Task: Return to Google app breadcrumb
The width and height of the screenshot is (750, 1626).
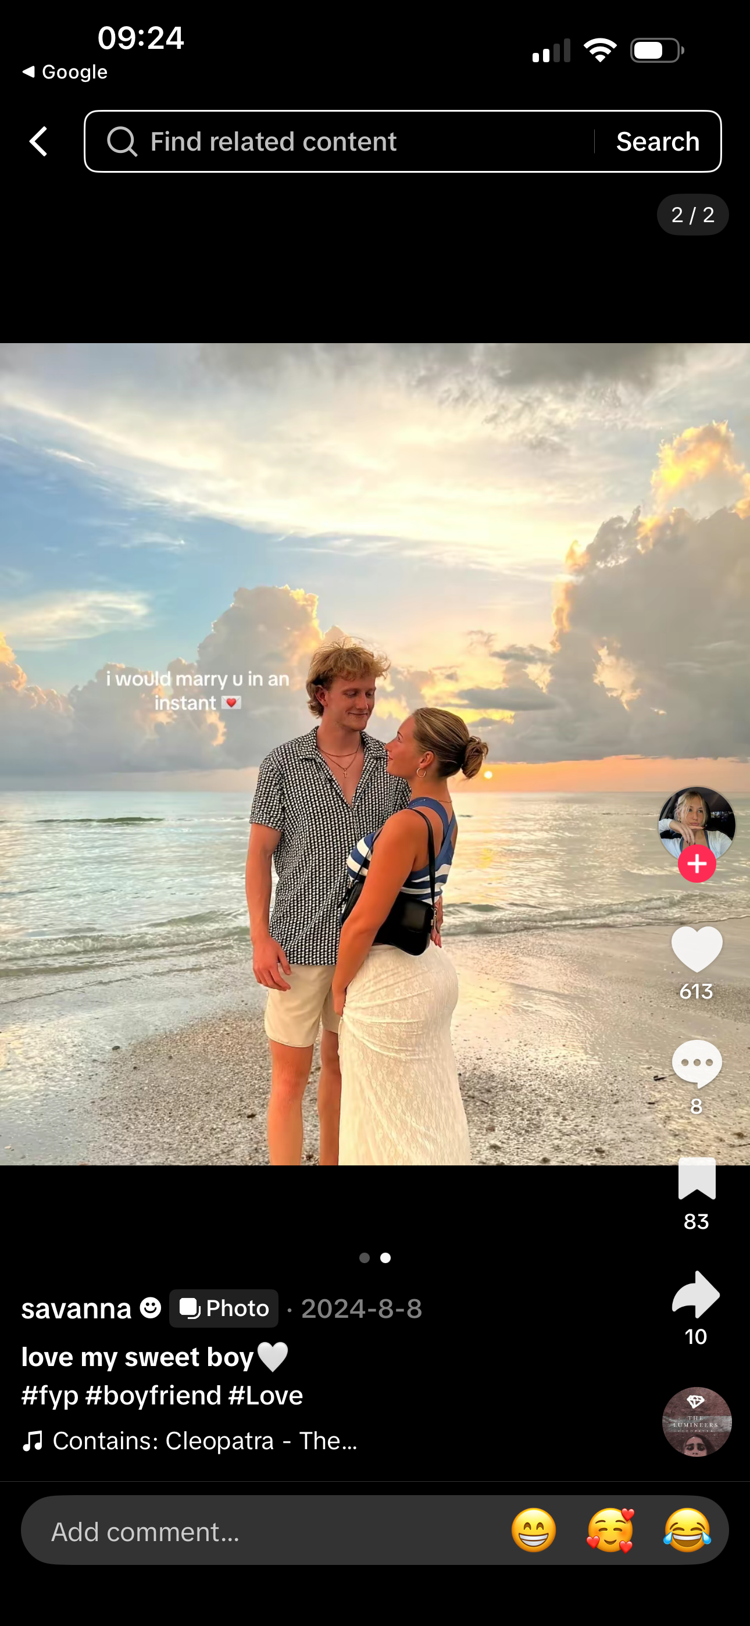Action: [x=65, y=72]
